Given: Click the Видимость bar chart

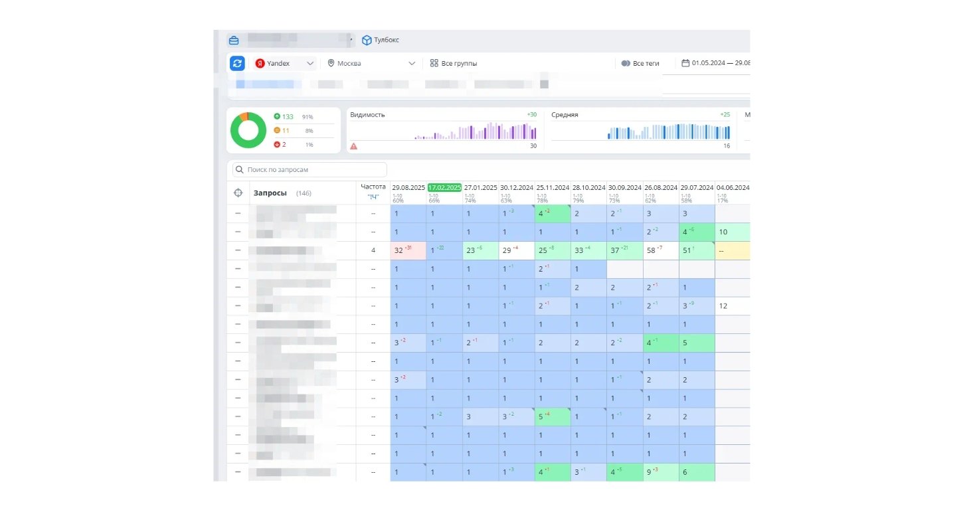Looking at the screenshot, I should pyautogui.click(x=475, y=131).
